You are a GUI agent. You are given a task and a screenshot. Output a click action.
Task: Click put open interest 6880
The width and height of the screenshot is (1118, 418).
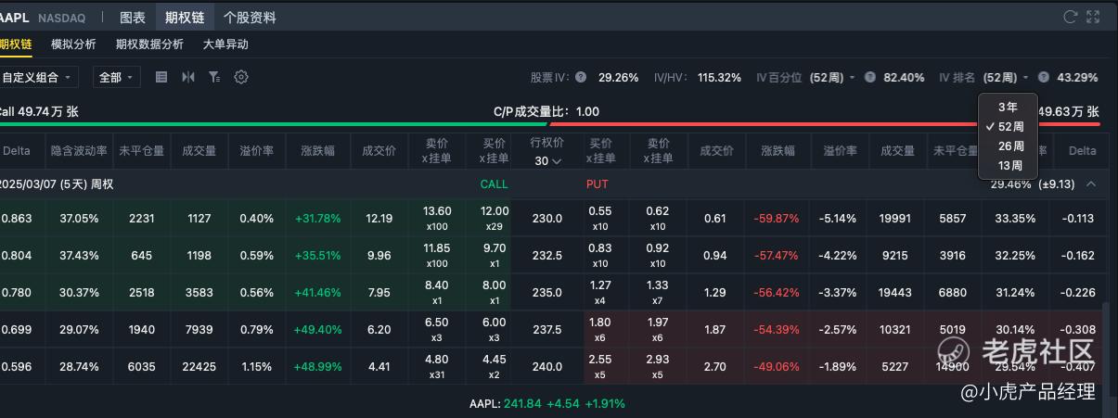coord(953,293)
